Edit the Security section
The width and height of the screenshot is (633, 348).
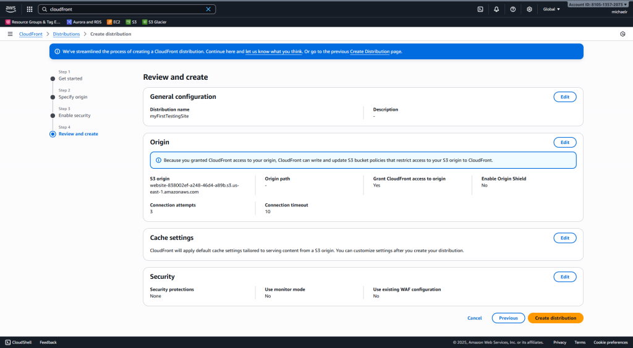[x=565, y=276]
